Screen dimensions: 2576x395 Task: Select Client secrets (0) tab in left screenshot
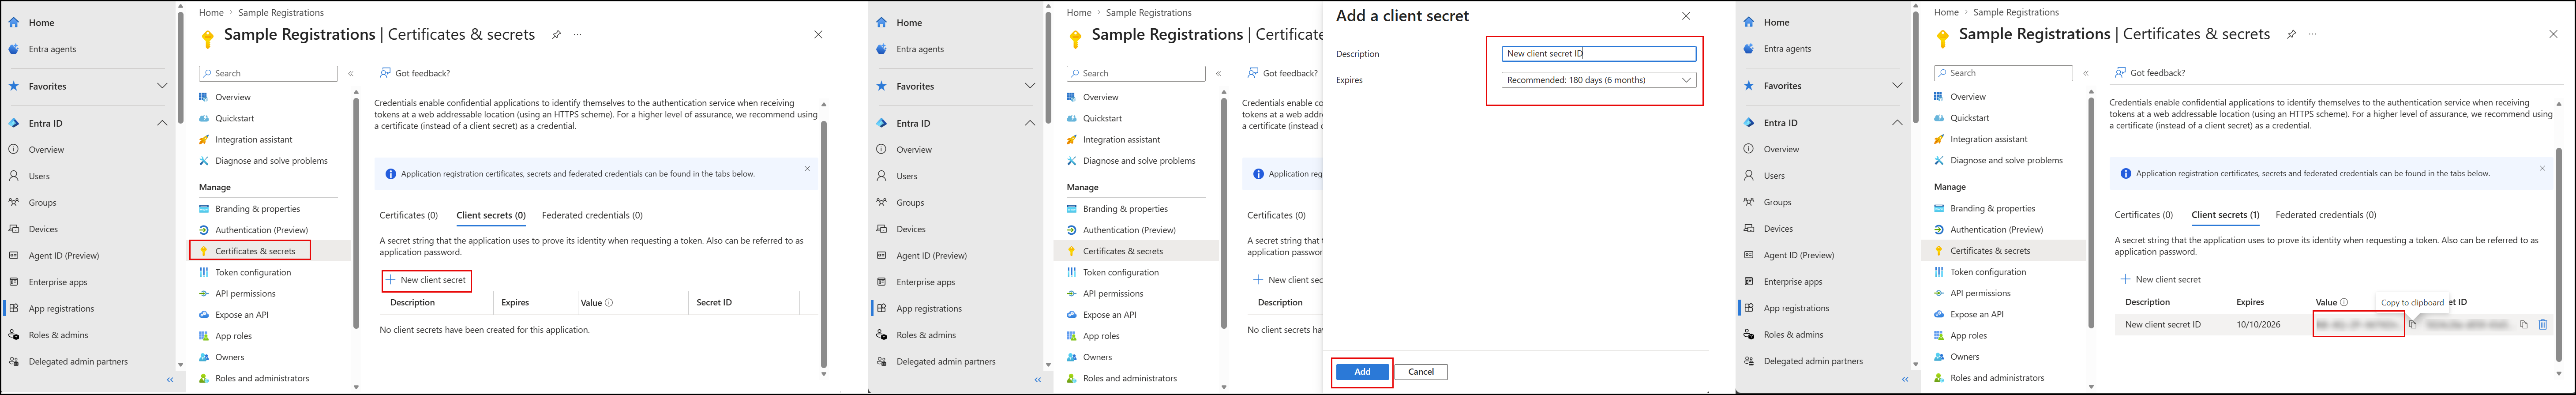(491, 215)
